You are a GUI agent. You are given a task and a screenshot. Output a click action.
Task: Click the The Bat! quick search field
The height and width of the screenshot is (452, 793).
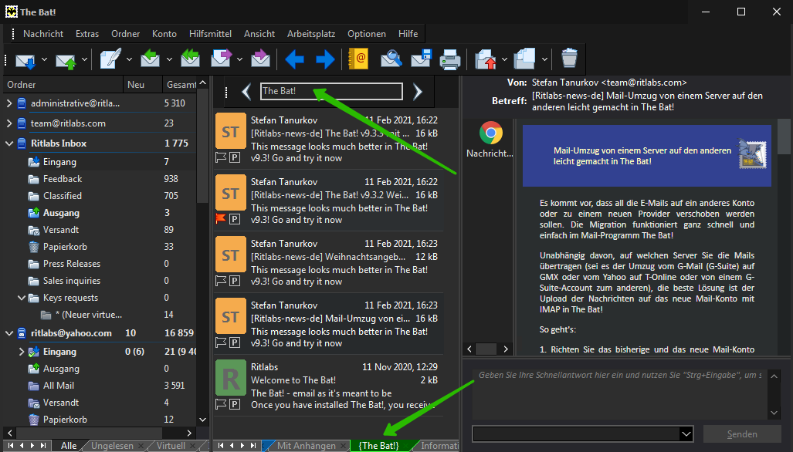click(x=332, y=92)
